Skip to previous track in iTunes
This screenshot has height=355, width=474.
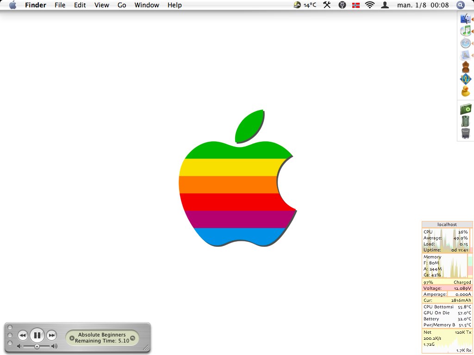23,336
